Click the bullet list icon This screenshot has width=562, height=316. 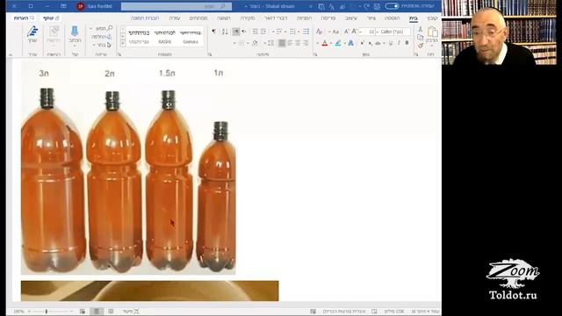point(306,32)
